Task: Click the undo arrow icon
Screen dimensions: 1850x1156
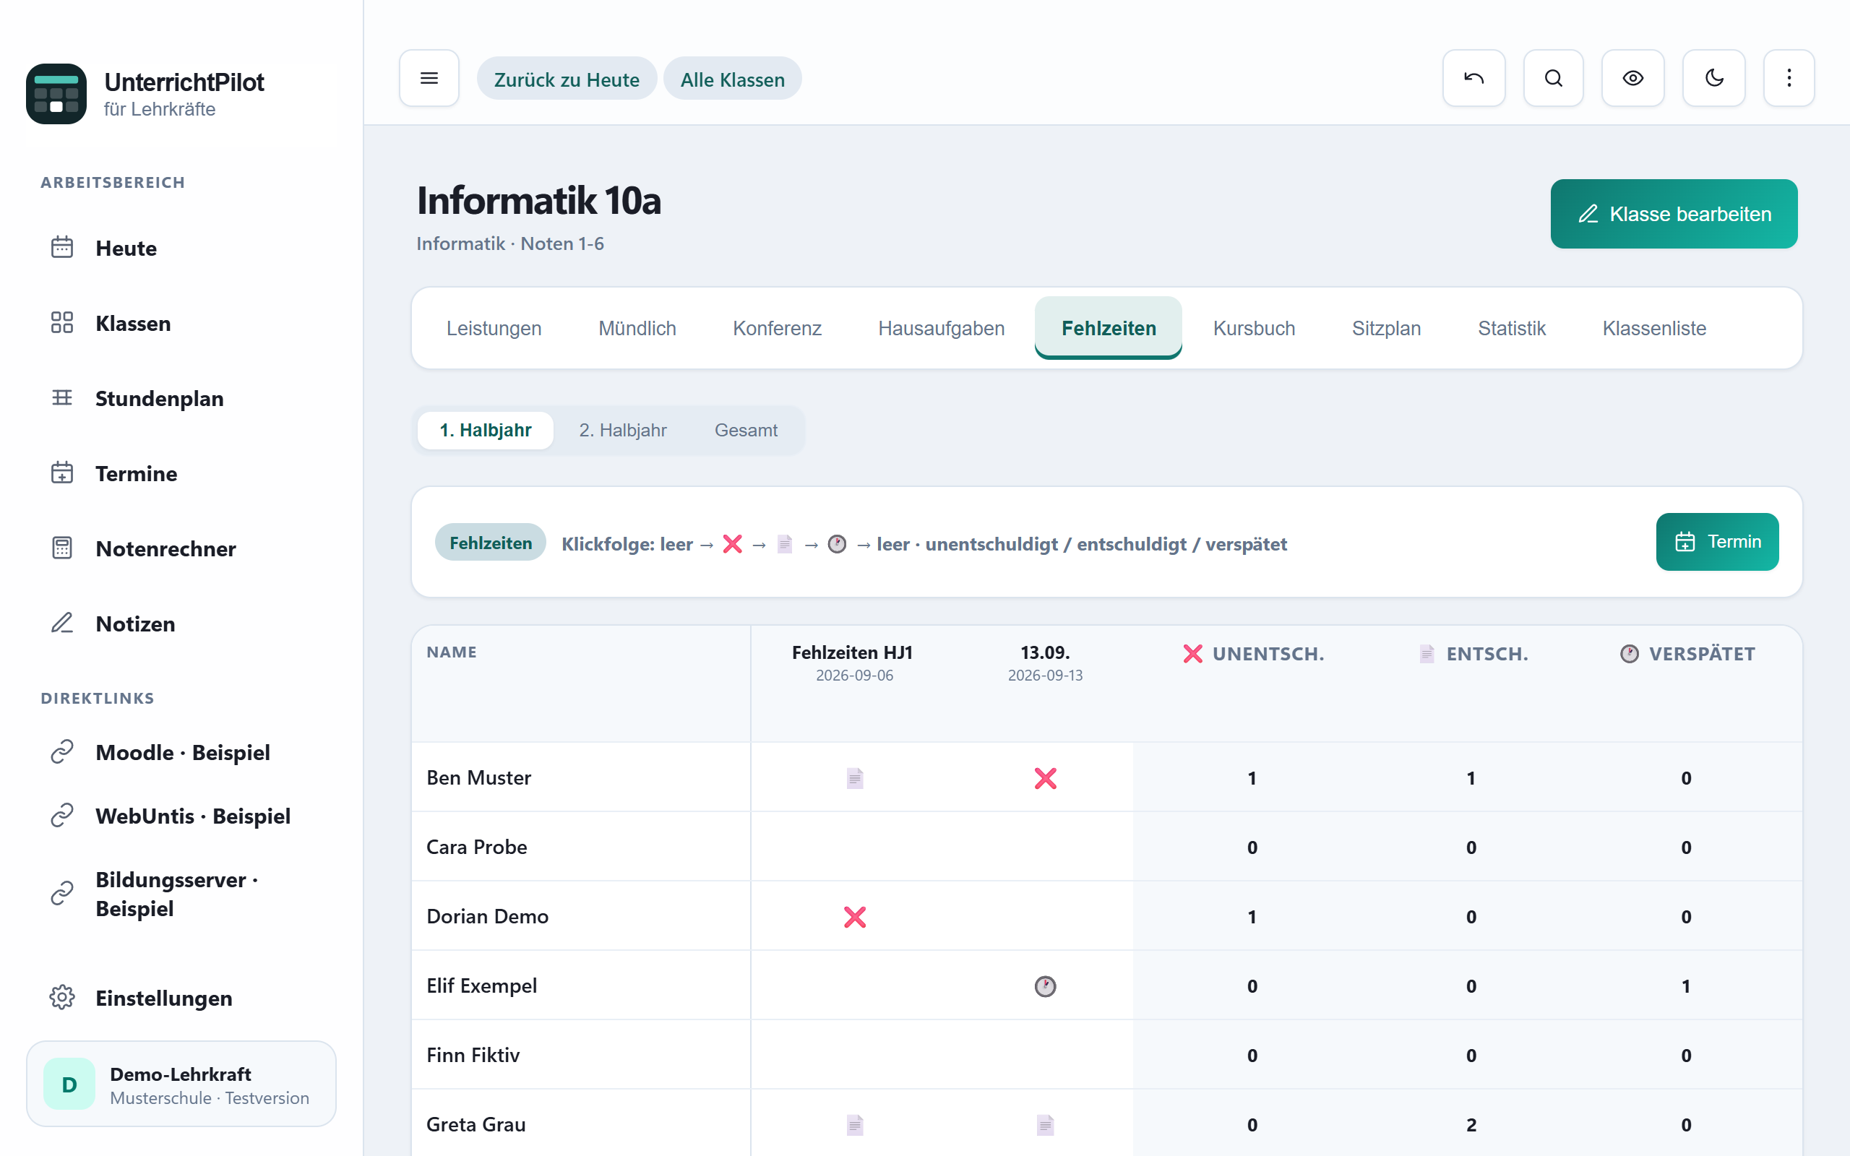Action: (x=1473, y=78)
